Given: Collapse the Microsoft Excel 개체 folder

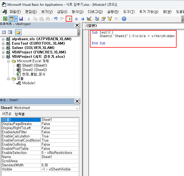Looking at the screenshot, I should coord(8,61).
